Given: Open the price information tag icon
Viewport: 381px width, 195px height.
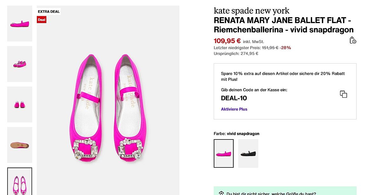Looking at the screenshot, I should 352,40.
